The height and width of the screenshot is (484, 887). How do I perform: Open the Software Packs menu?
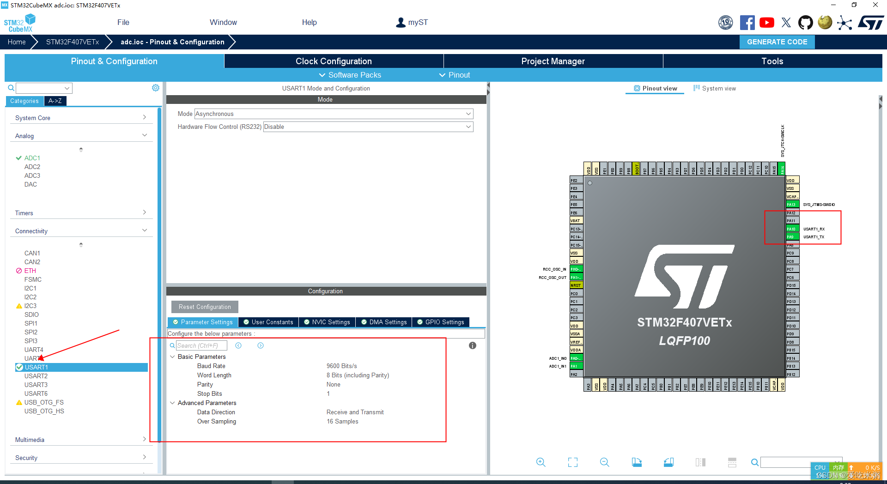point(350,75)
